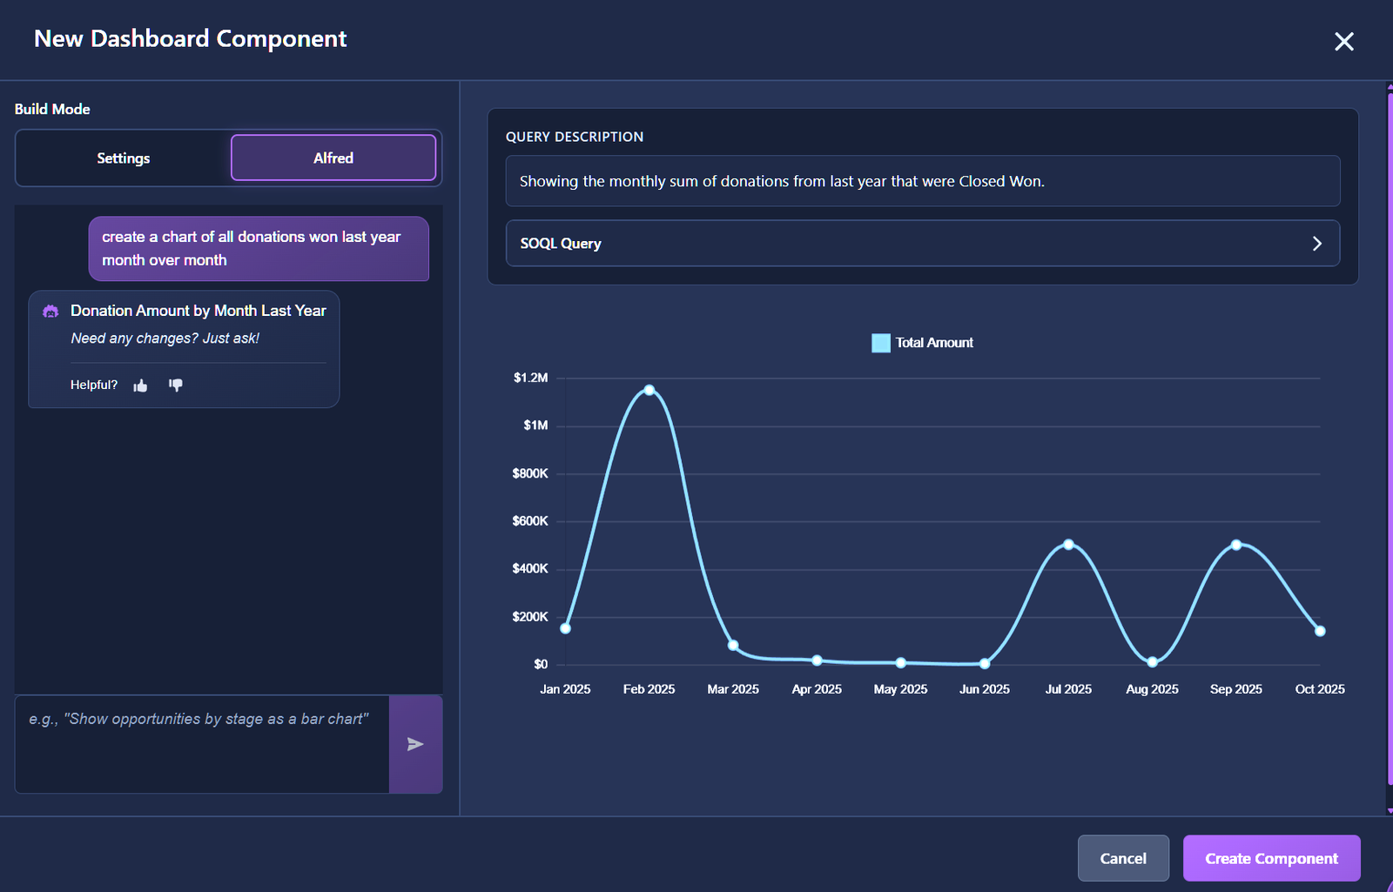The width and height of the screenshot is (1393, 892).
Task: Toggle Total Amount legend swatch
Action: 880,343
